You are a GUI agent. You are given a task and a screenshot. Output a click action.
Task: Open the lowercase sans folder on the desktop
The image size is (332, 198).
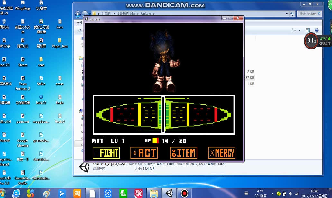click(41, 62)
